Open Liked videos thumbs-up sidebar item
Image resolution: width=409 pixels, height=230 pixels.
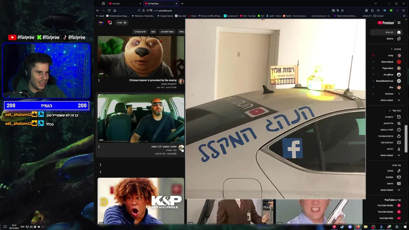386,136
